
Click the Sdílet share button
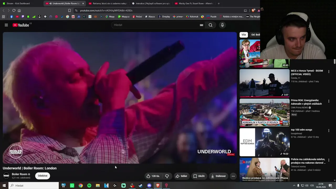181,176
